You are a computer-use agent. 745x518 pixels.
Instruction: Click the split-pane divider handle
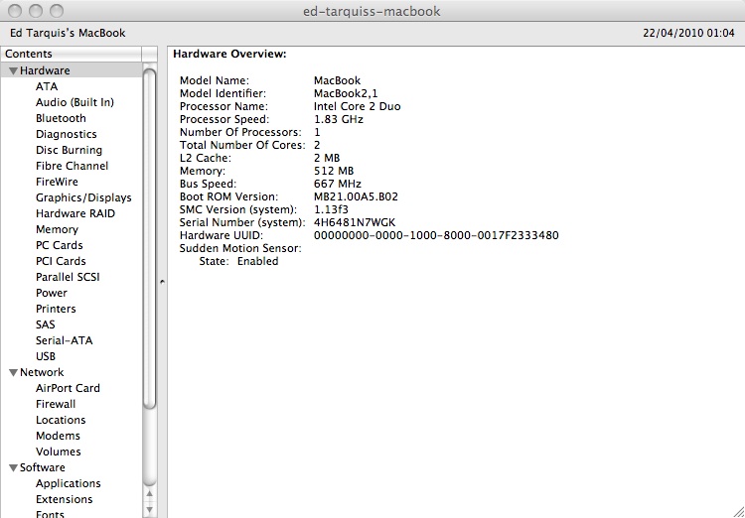click(162, 282)
